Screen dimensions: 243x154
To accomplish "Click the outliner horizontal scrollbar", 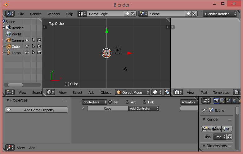I will click(15, 85).
